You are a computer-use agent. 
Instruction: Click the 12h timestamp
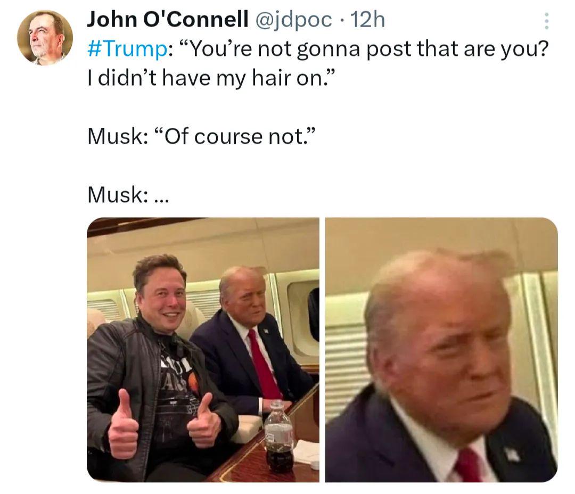coord(367,20)
